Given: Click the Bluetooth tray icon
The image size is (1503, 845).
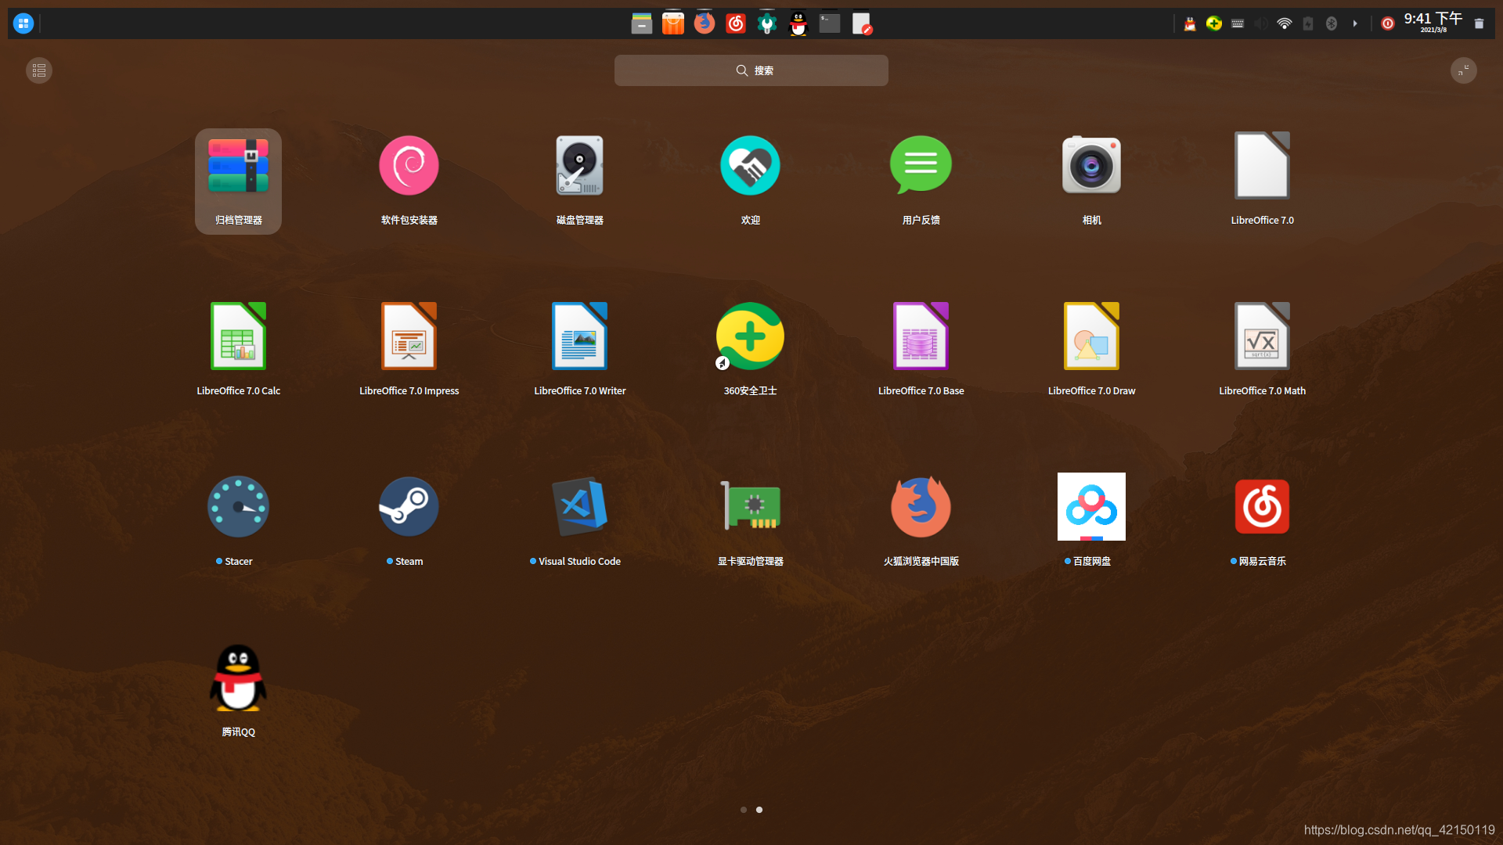Looking at the screenshot, I should tap(1332, 23).
